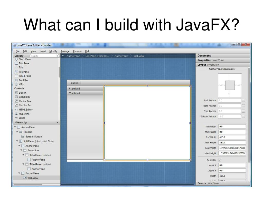The height and width of the screenshot is (197, 263).
Task: Click the Tile Pane library icon
Action: pyautogui.click(x=16, y=72)
